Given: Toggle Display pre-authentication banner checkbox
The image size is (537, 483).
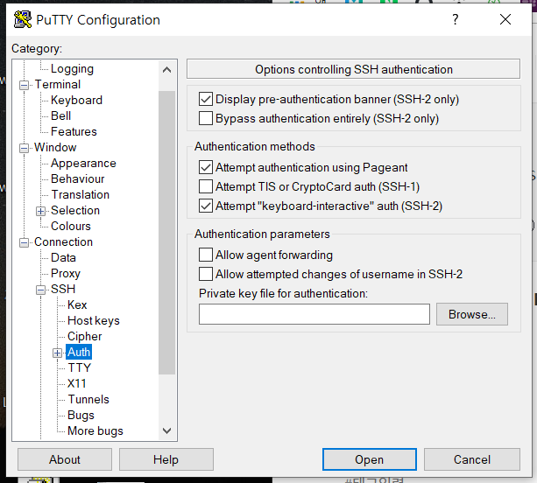Looking at the screenshot, I should (x=206, y=99).
